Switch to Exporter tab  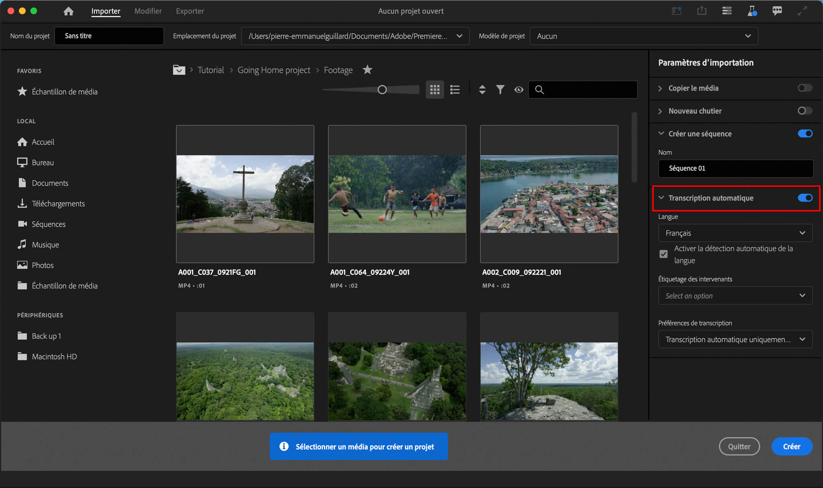[x=190, y=11]
